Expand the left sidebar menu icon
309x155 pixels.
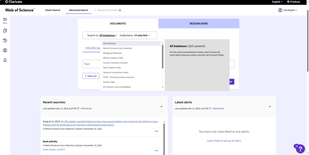[5, 20]
